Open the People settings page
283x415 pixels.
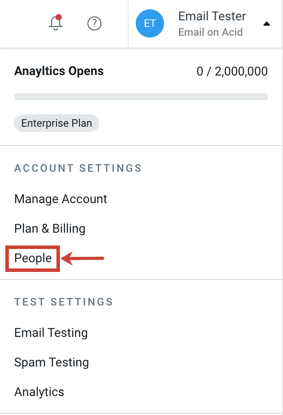33,259
